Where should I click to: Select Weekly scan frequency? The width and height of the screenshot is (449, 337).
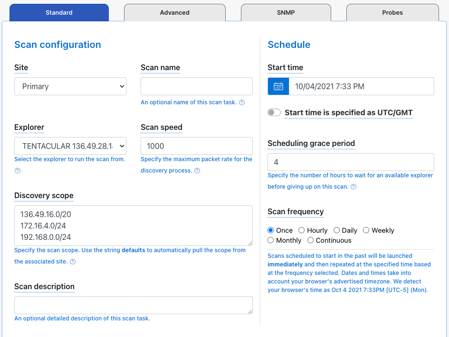click(366, 230)
